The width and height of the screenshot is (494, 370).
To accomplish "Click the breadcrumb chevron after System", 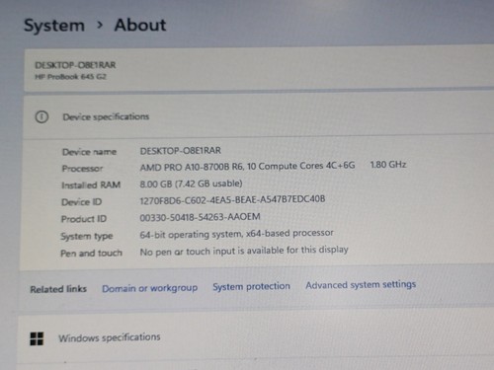I will coord(100,25).
